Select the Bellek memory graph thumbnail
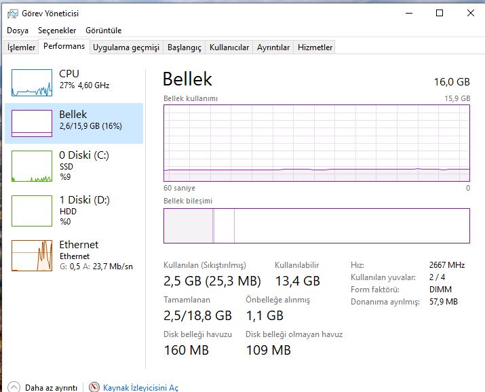 (x=32, y=123)
